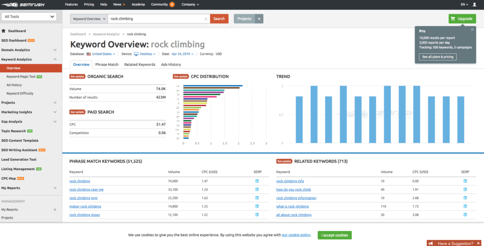Open SERP icon for rock climbing shoes

point(257,214)
